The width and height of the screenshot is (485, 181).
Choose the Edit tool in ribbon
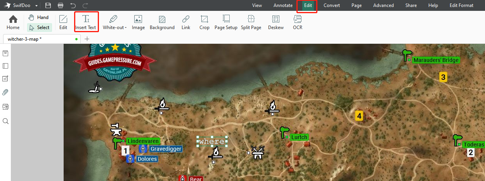(63, 22)
